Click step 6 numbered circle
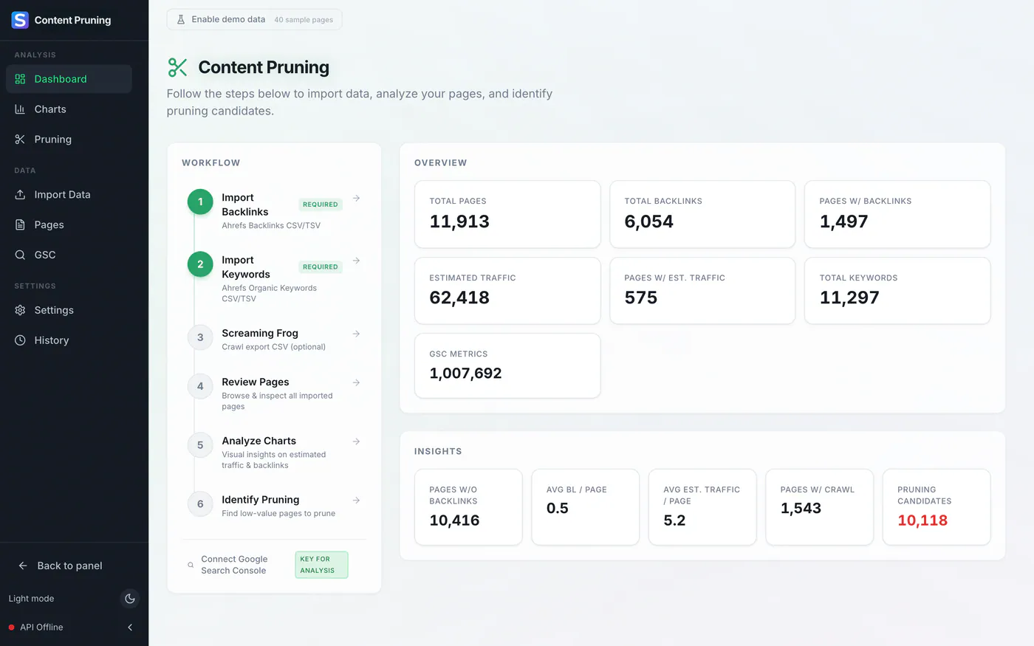The width and height of the screenshot is (1034, 646). click(200, 504)
